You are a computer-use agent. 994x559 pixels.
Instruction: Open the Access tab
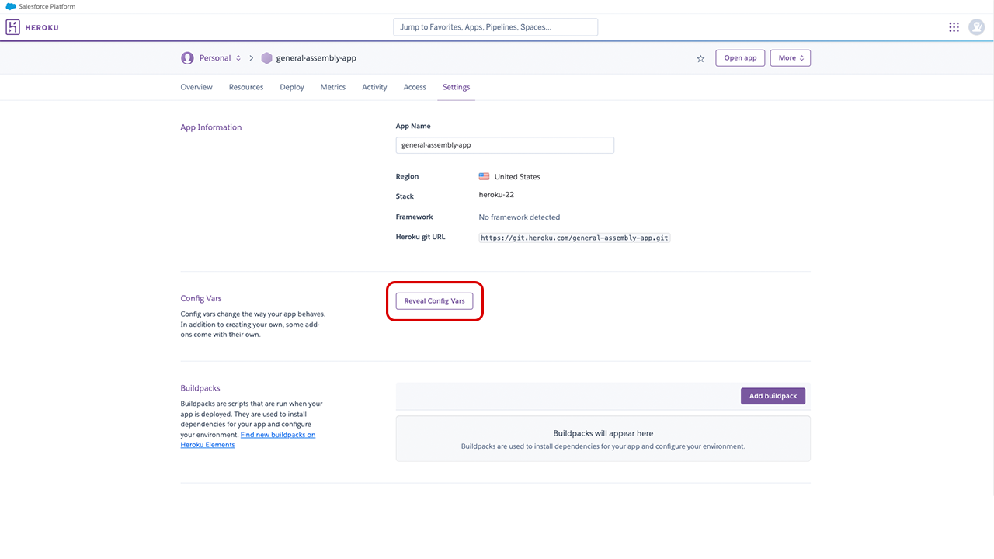415,87
